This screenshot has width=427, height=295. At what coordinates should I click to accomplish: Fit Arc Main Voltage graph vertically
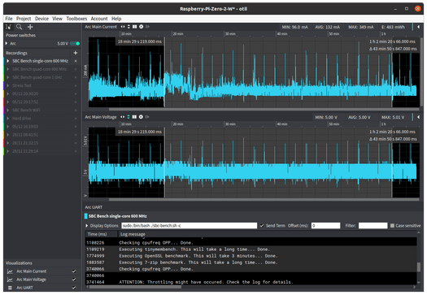tap(129, 117)
